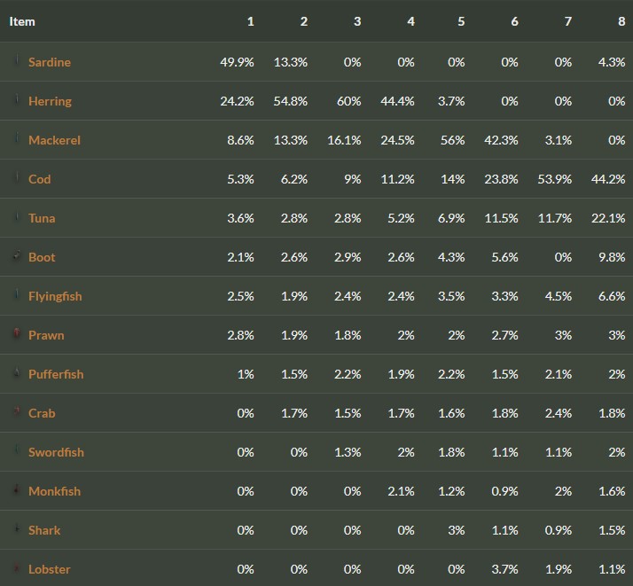This screenshot has height=586, width=633.
Task: Click the Shark item icon
Action: tap(16, 530)
